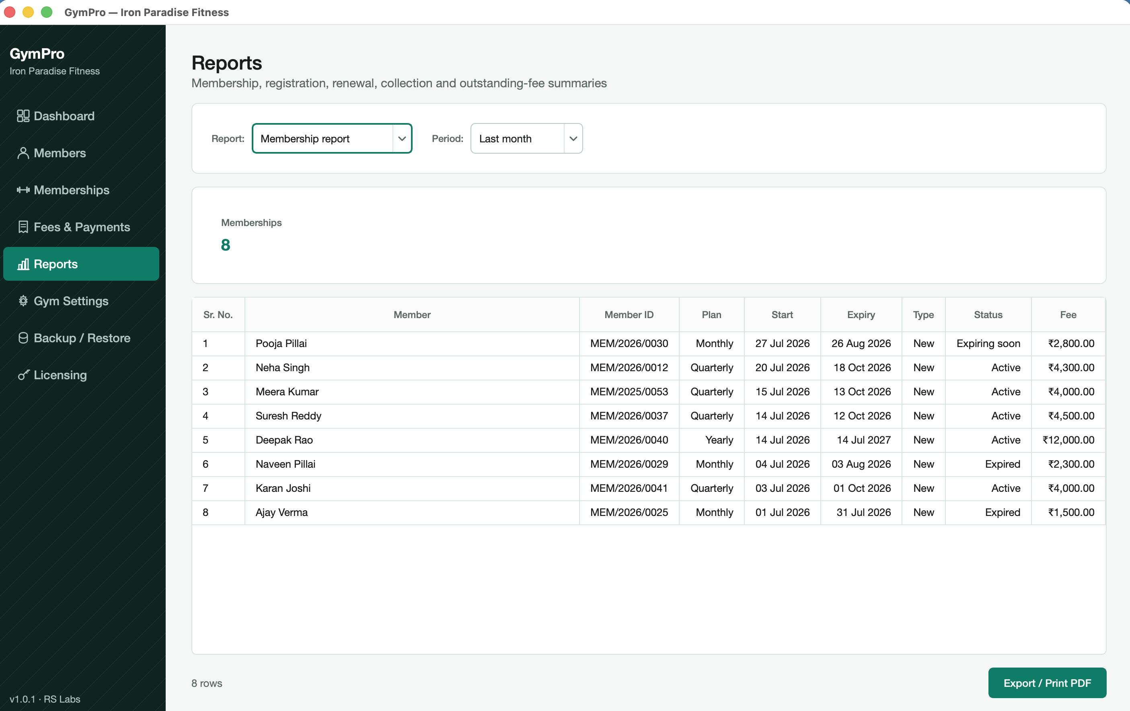
Task: Click the GymPro sidebar logo title
Action: [x=37, y=54]
